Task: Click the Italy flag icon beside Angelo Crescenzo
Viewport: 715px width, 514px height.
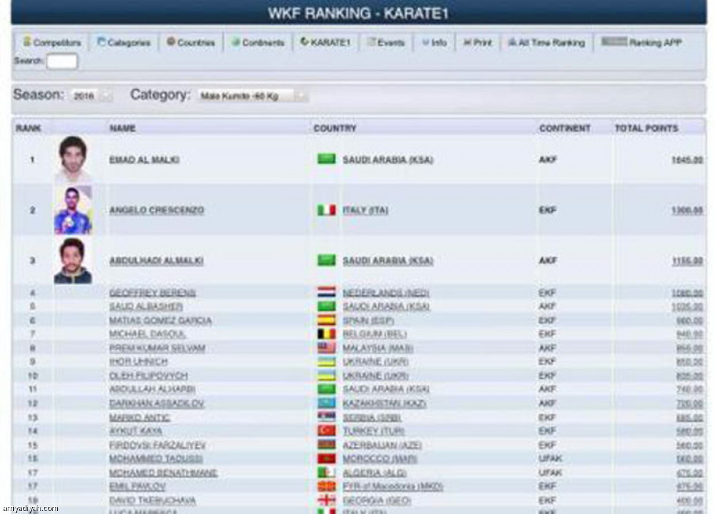Action: [x=326, y=210]
